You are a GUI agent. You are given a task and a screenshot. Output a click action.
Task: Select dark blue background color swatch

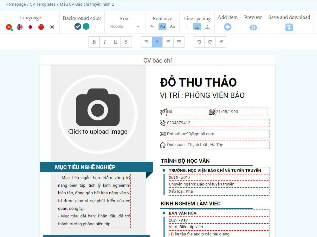(78, 27)
